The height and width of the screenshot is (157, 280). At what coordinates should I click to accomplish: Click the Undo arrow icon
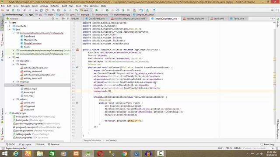click(24, 10)
